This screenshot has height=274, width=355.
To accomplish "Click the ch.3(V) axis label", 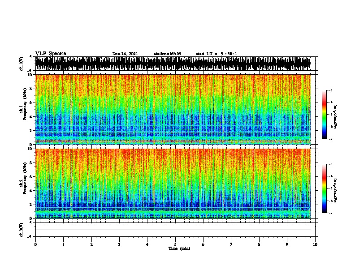I will pyautogui.click(x=21, y=230).
